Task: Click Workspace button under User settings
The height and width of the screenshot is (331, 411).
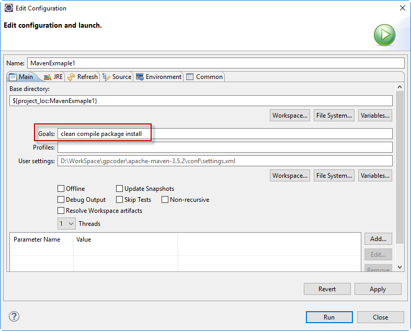Action: click(290, 175)
